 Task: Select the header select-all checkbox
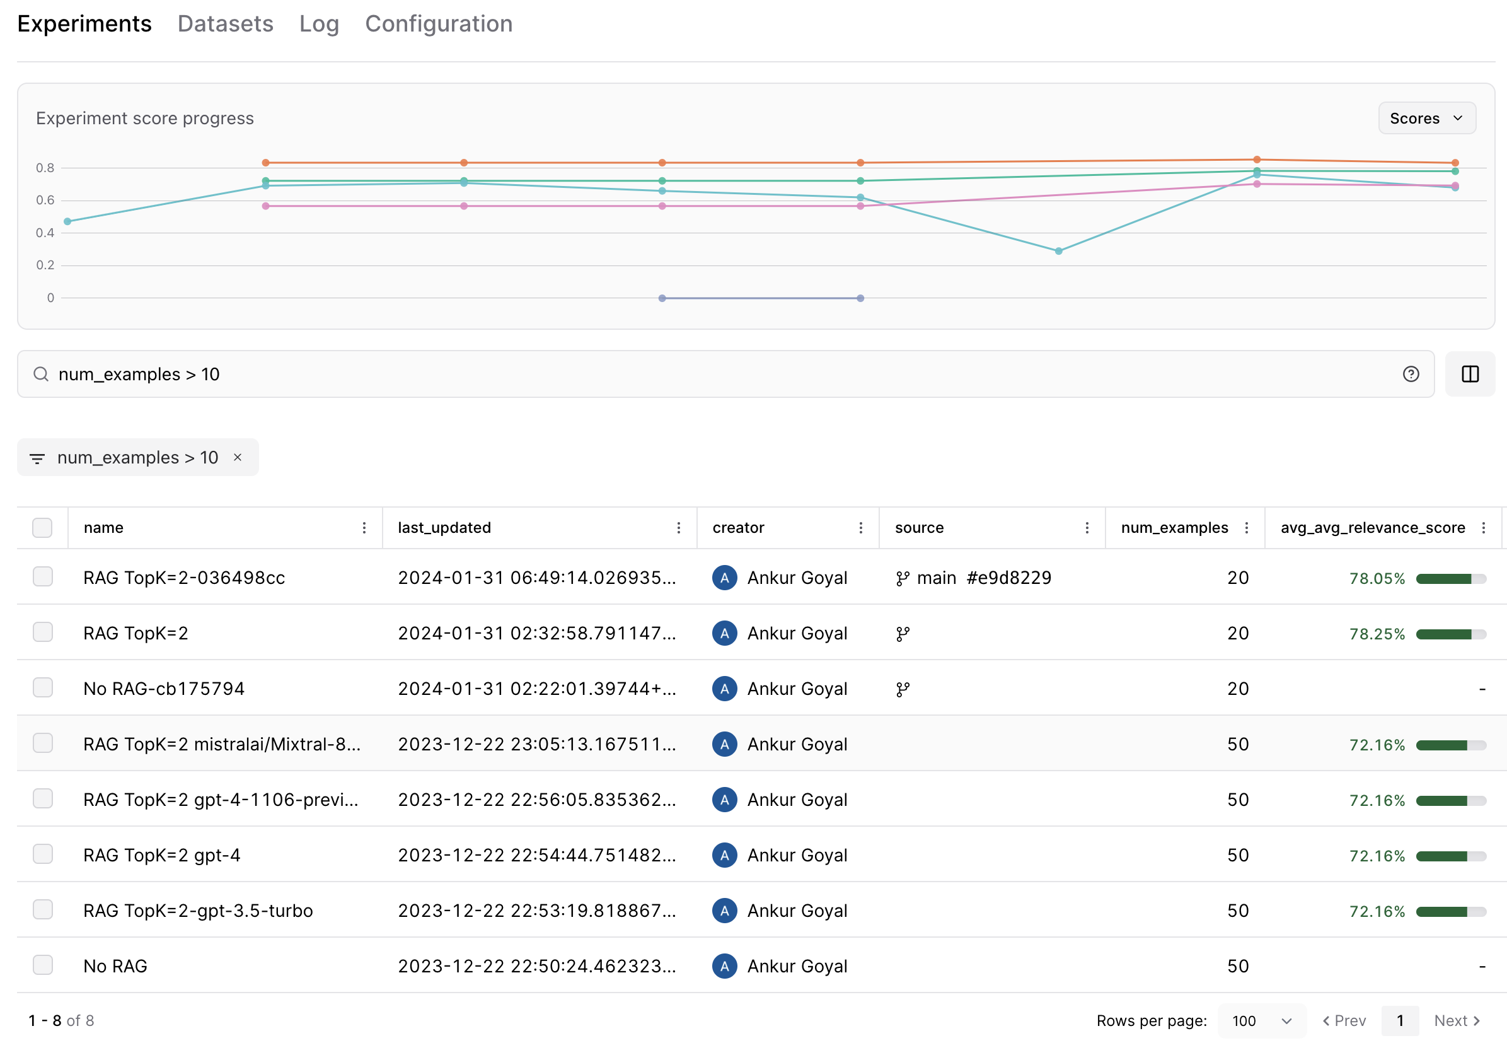tap(42, 527)
